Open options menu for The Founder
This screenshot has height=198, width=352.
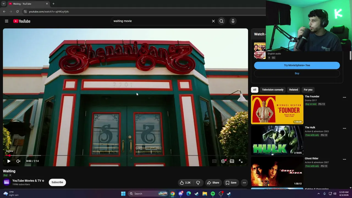pos(344,97)
